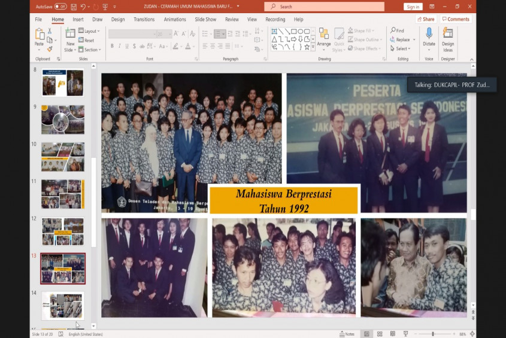Switch to the Slide Show tab
Screen dimensions: 506x338
tap(205, 19)
